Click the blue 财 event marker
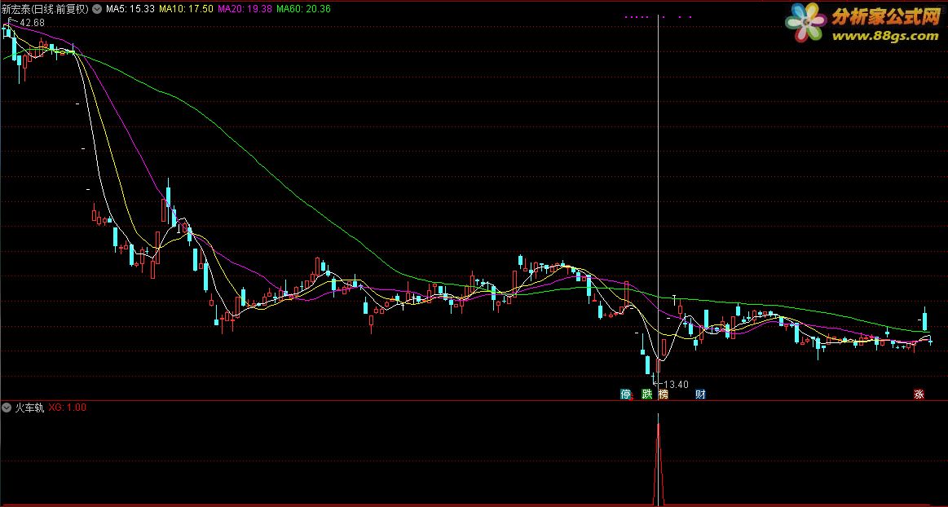 pyautogui.click(x=700, y=394)
